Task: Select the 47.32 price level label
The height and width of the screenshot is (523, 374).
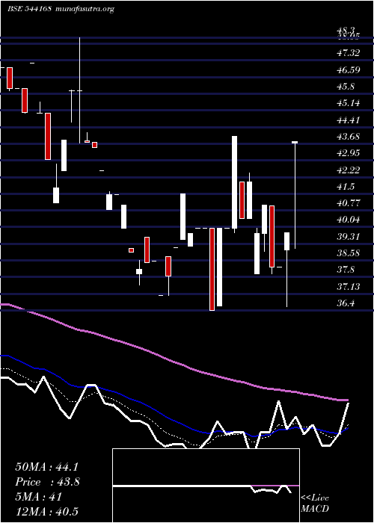Action: pyautogui.click(x=349, y=53)
